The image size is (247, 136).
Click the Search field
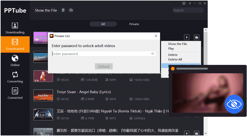click(188, 10)
